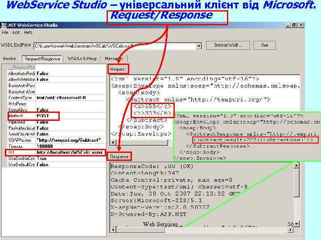
Task: Click the ResponseCode 200 (OK) line
Action: 152,166
